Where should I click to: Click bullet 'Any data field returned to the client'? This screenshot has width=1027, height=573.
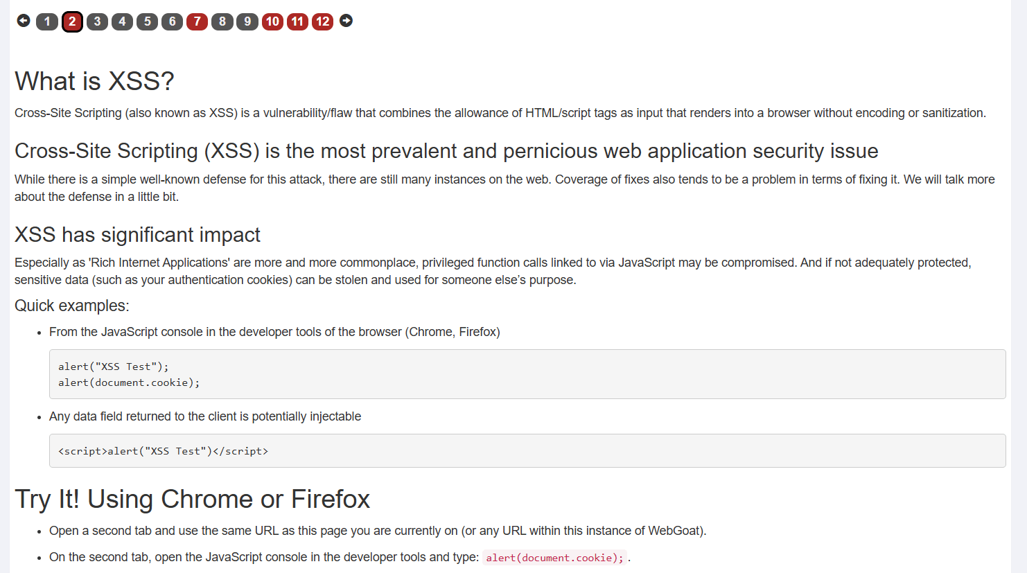click(x=205, y=416)
